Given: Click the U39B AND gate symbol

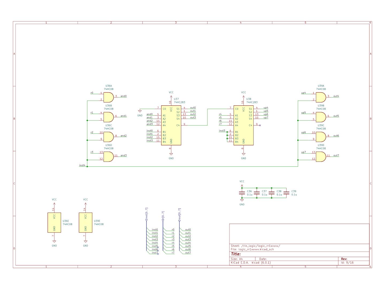Looking at the screenshot, I should 321,117.
